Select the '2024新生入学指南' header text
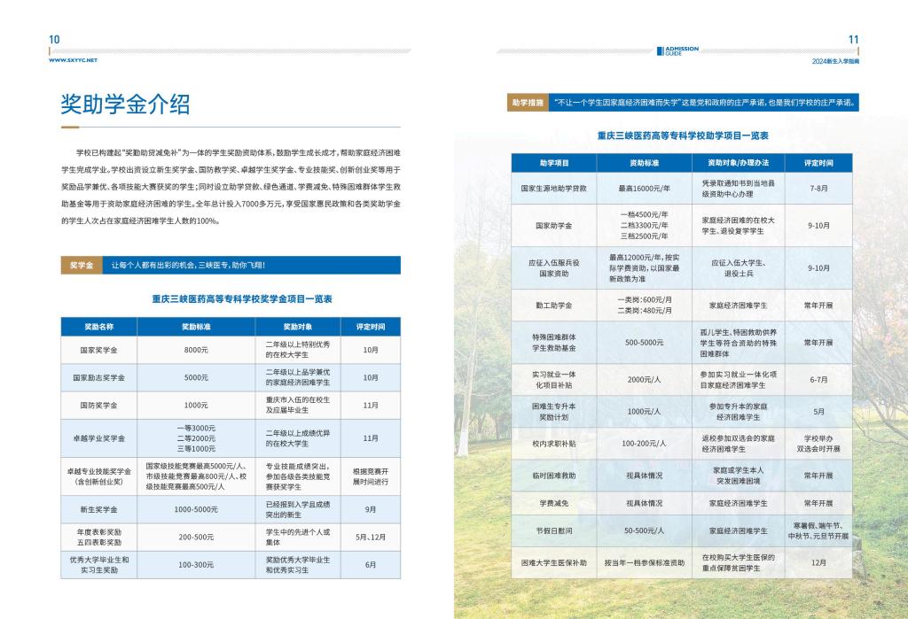This screenshot has width=908, height=619. tap(835, 61)
